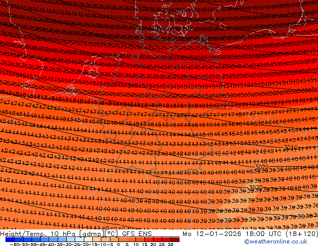Select the cream swatch between -20 and -15
Viewport: 318px width, 246px height.
coord(88,239)
